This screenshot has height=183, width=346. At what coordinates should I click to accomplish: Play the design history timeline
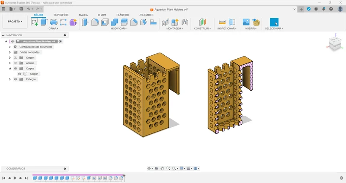coord(15,178)
